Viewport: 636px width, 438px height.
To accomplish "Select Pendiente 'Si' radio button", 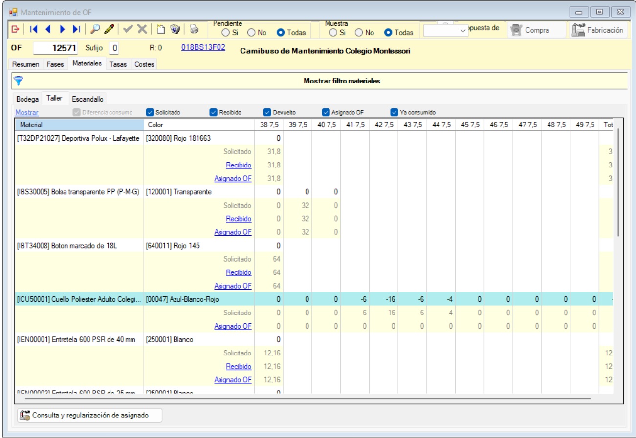I will coord(225,33).
